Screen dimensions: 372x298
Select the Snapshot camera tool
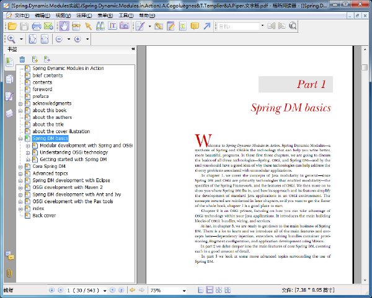click(x=125, y=26)
